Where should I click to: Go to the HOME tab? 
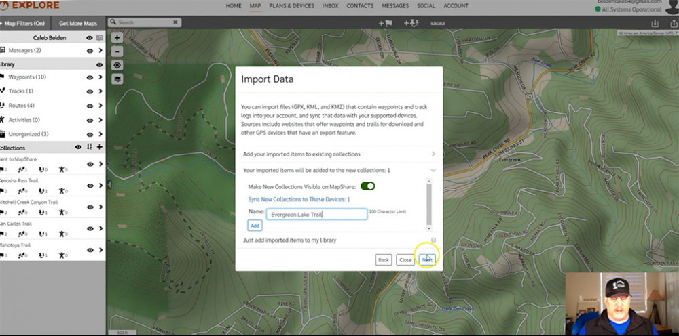point(234,6)
